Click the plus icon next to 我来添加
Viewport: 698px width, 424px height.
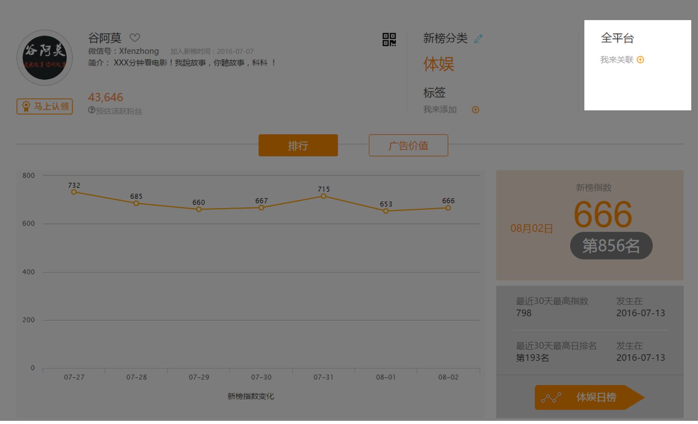point(475,110)
